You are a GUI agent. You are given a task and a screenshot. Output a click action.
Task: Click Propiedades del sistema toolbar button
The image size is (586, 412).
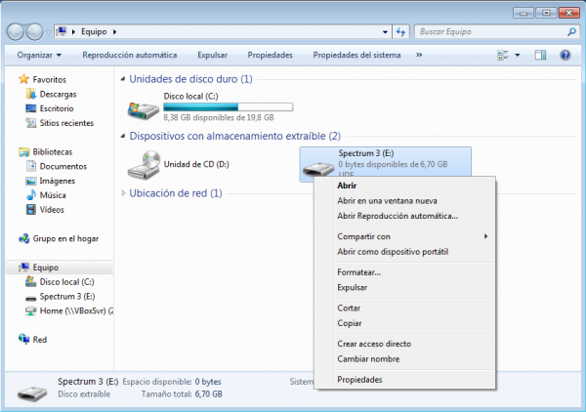click(x=356, y=56)
